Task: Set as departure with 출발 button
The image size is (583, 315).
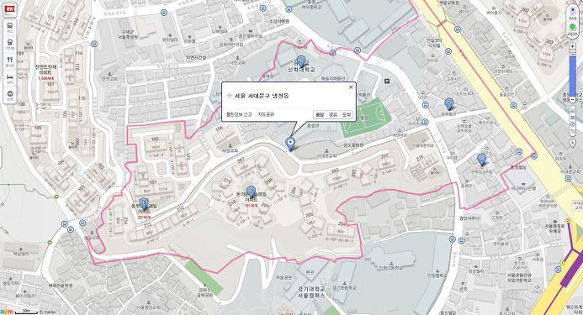Action: (320, 115)
